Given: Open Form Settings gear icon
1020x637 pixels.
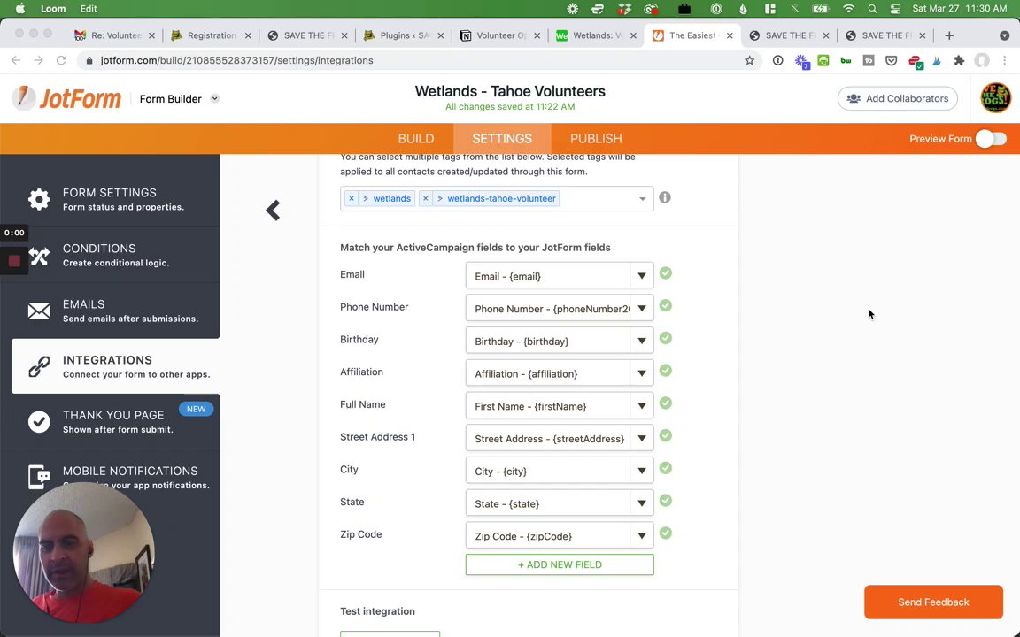Looking at the screenshot, I should pos(39,199).
